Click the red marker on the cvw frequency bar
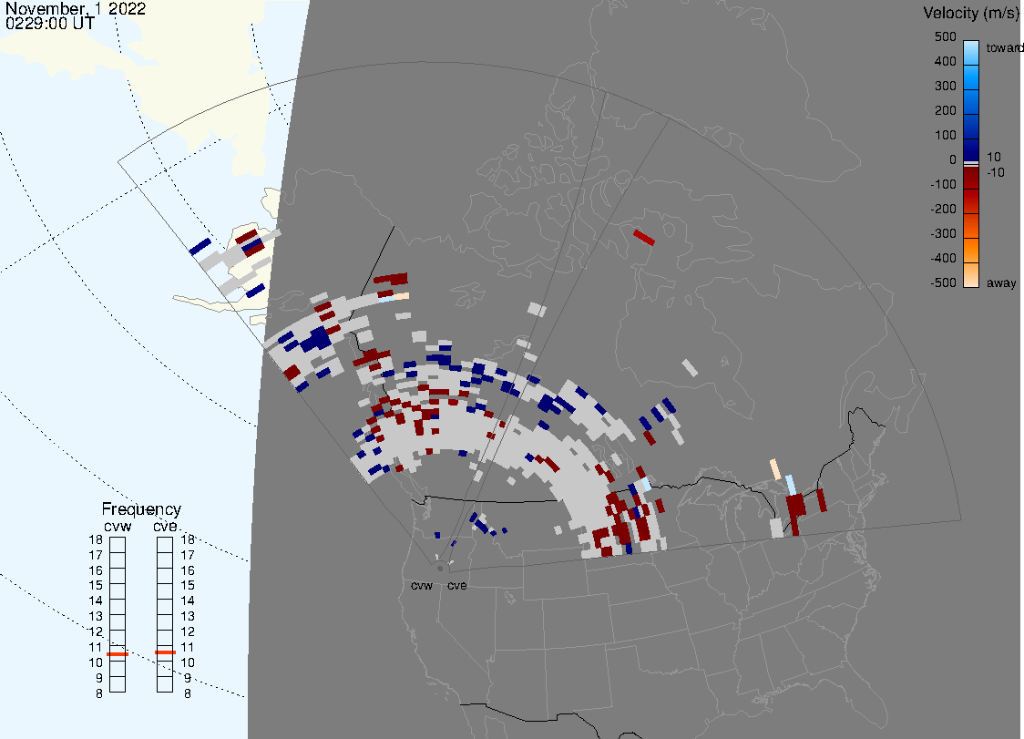The width and height of the screenshot is (1024, 739). [x=118, y=654]
